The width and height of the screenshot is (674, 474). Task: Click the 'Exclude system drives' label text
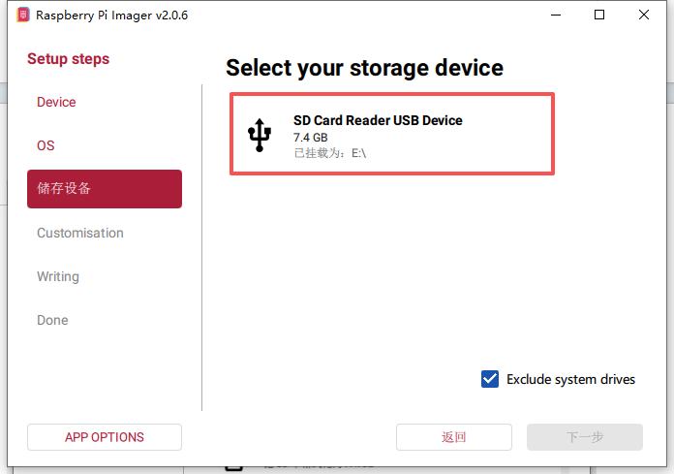pos(570,379)
